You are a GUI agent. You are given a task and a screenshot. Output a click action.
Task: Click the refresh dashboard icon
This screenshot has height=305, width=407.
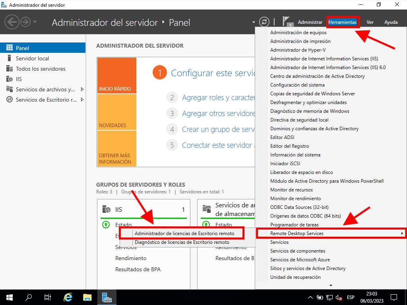point(264,22)
